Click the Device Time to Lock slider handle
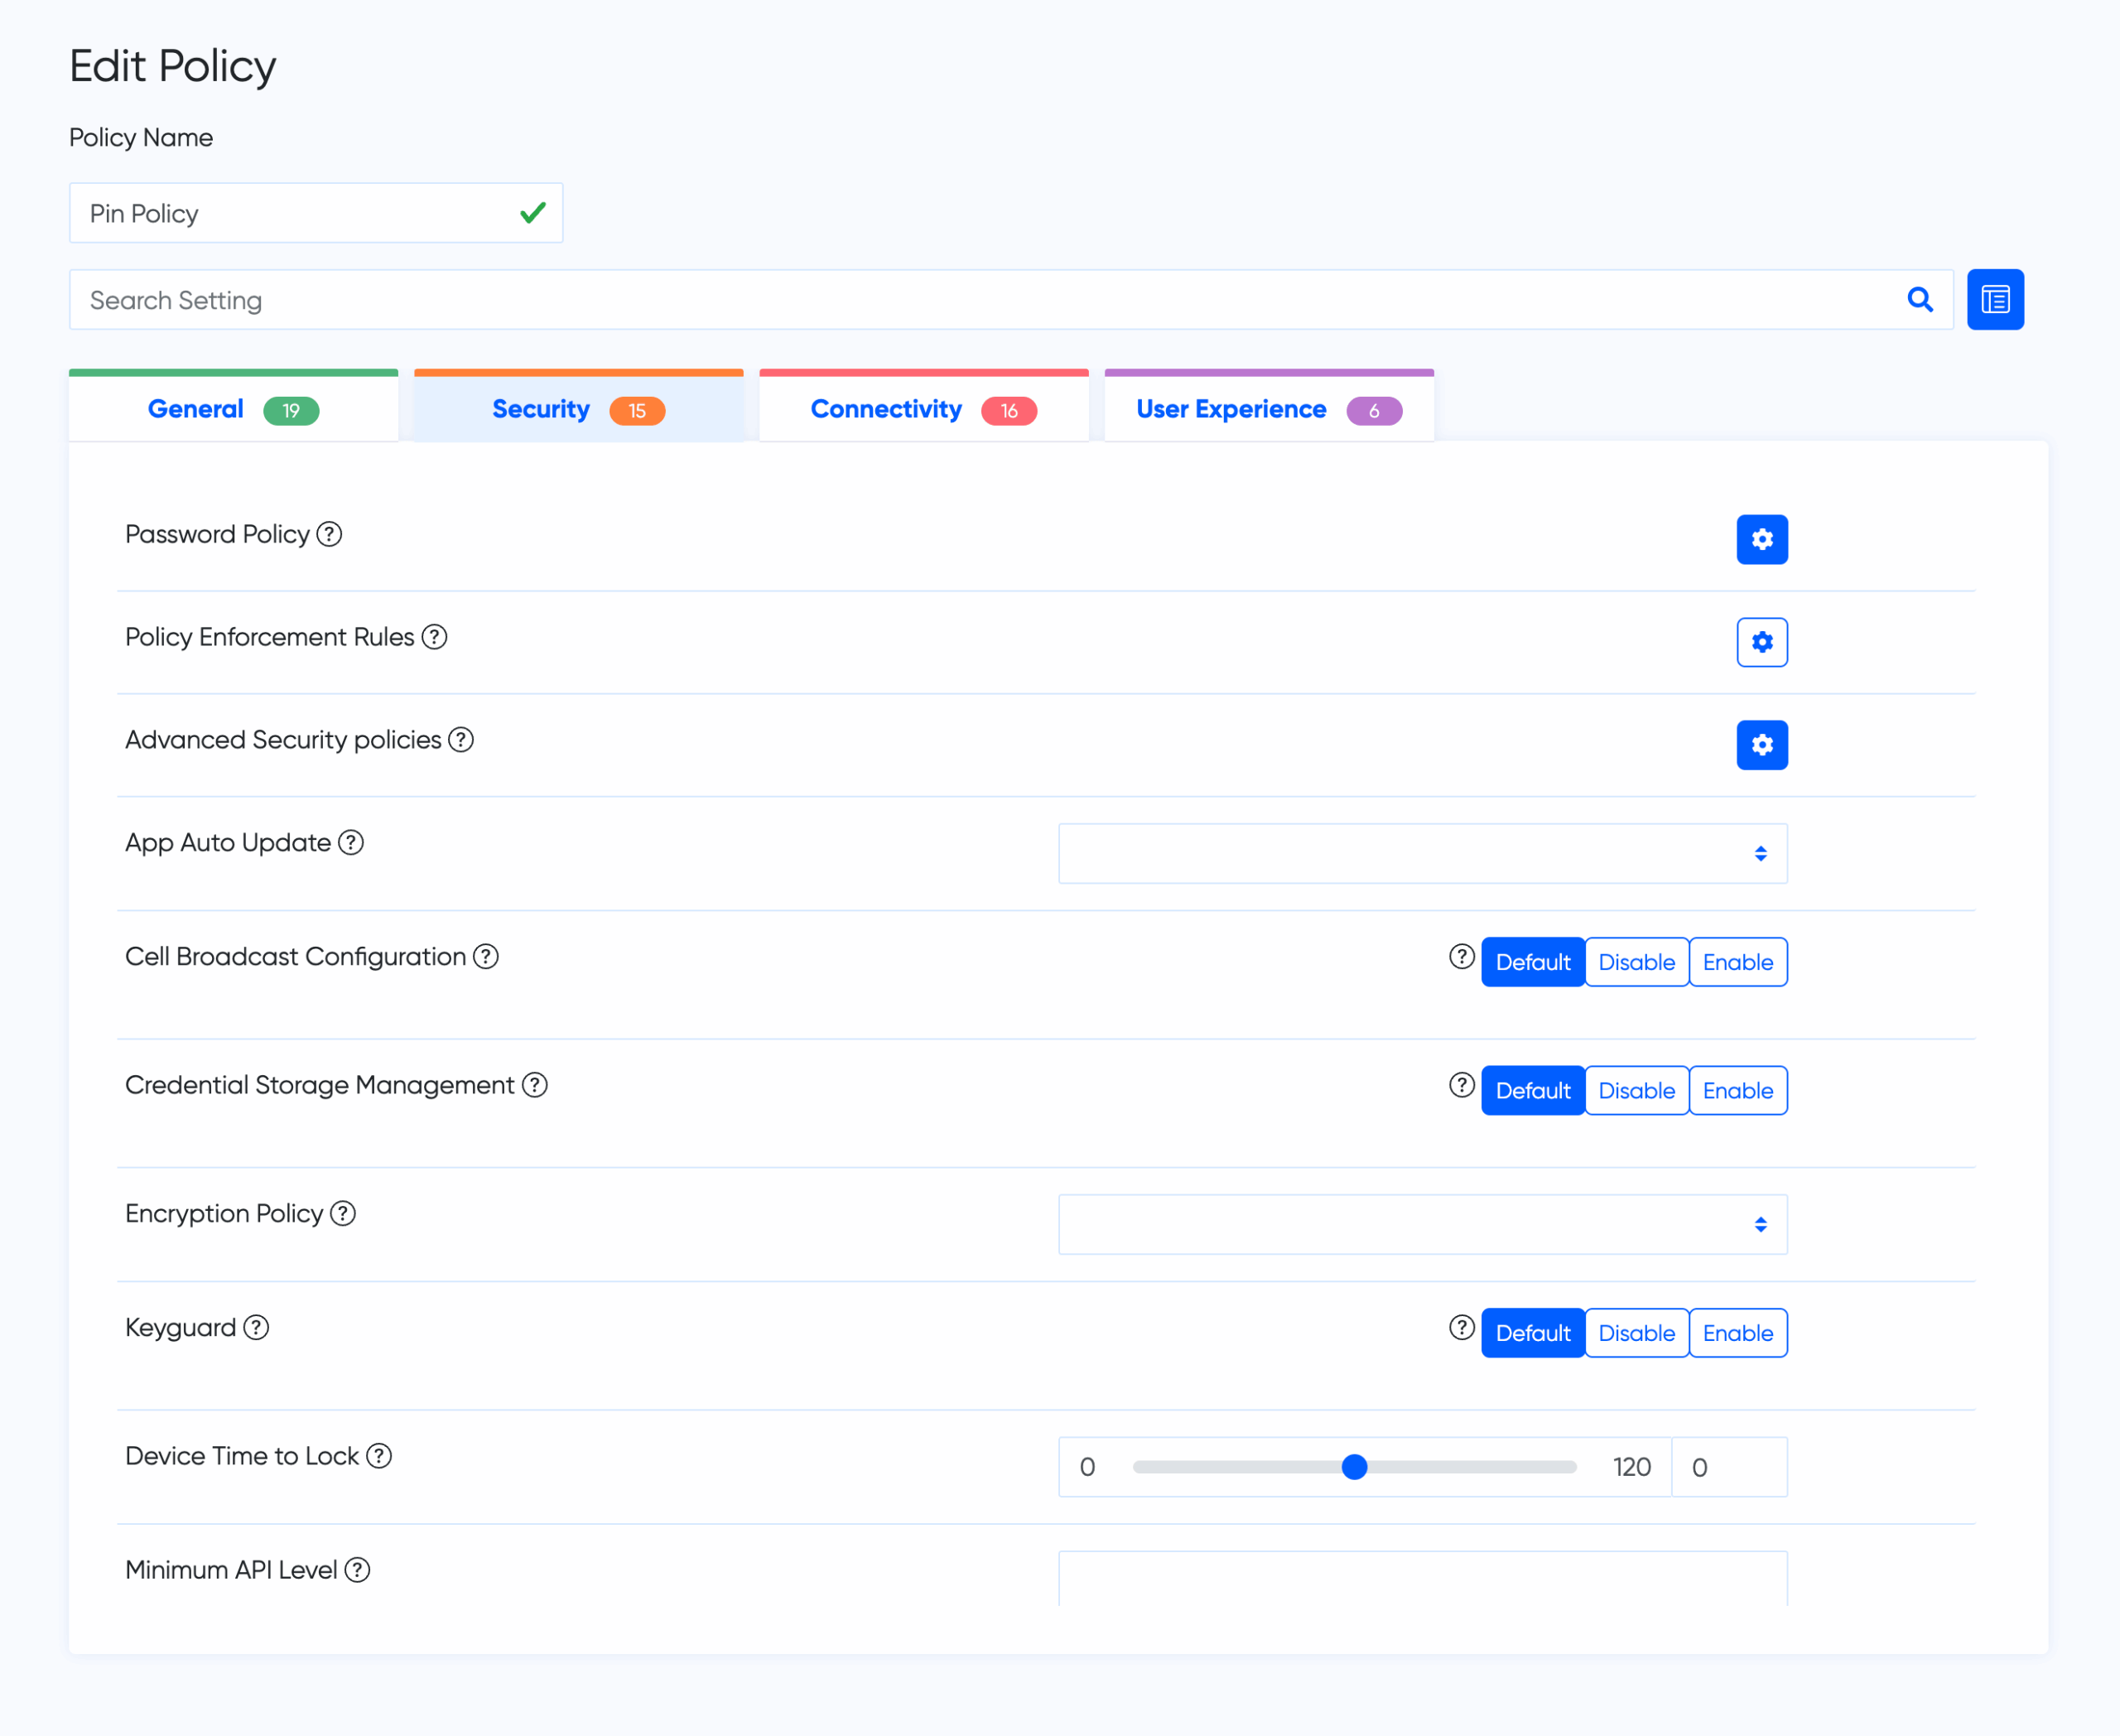 coord(1354,1467)
